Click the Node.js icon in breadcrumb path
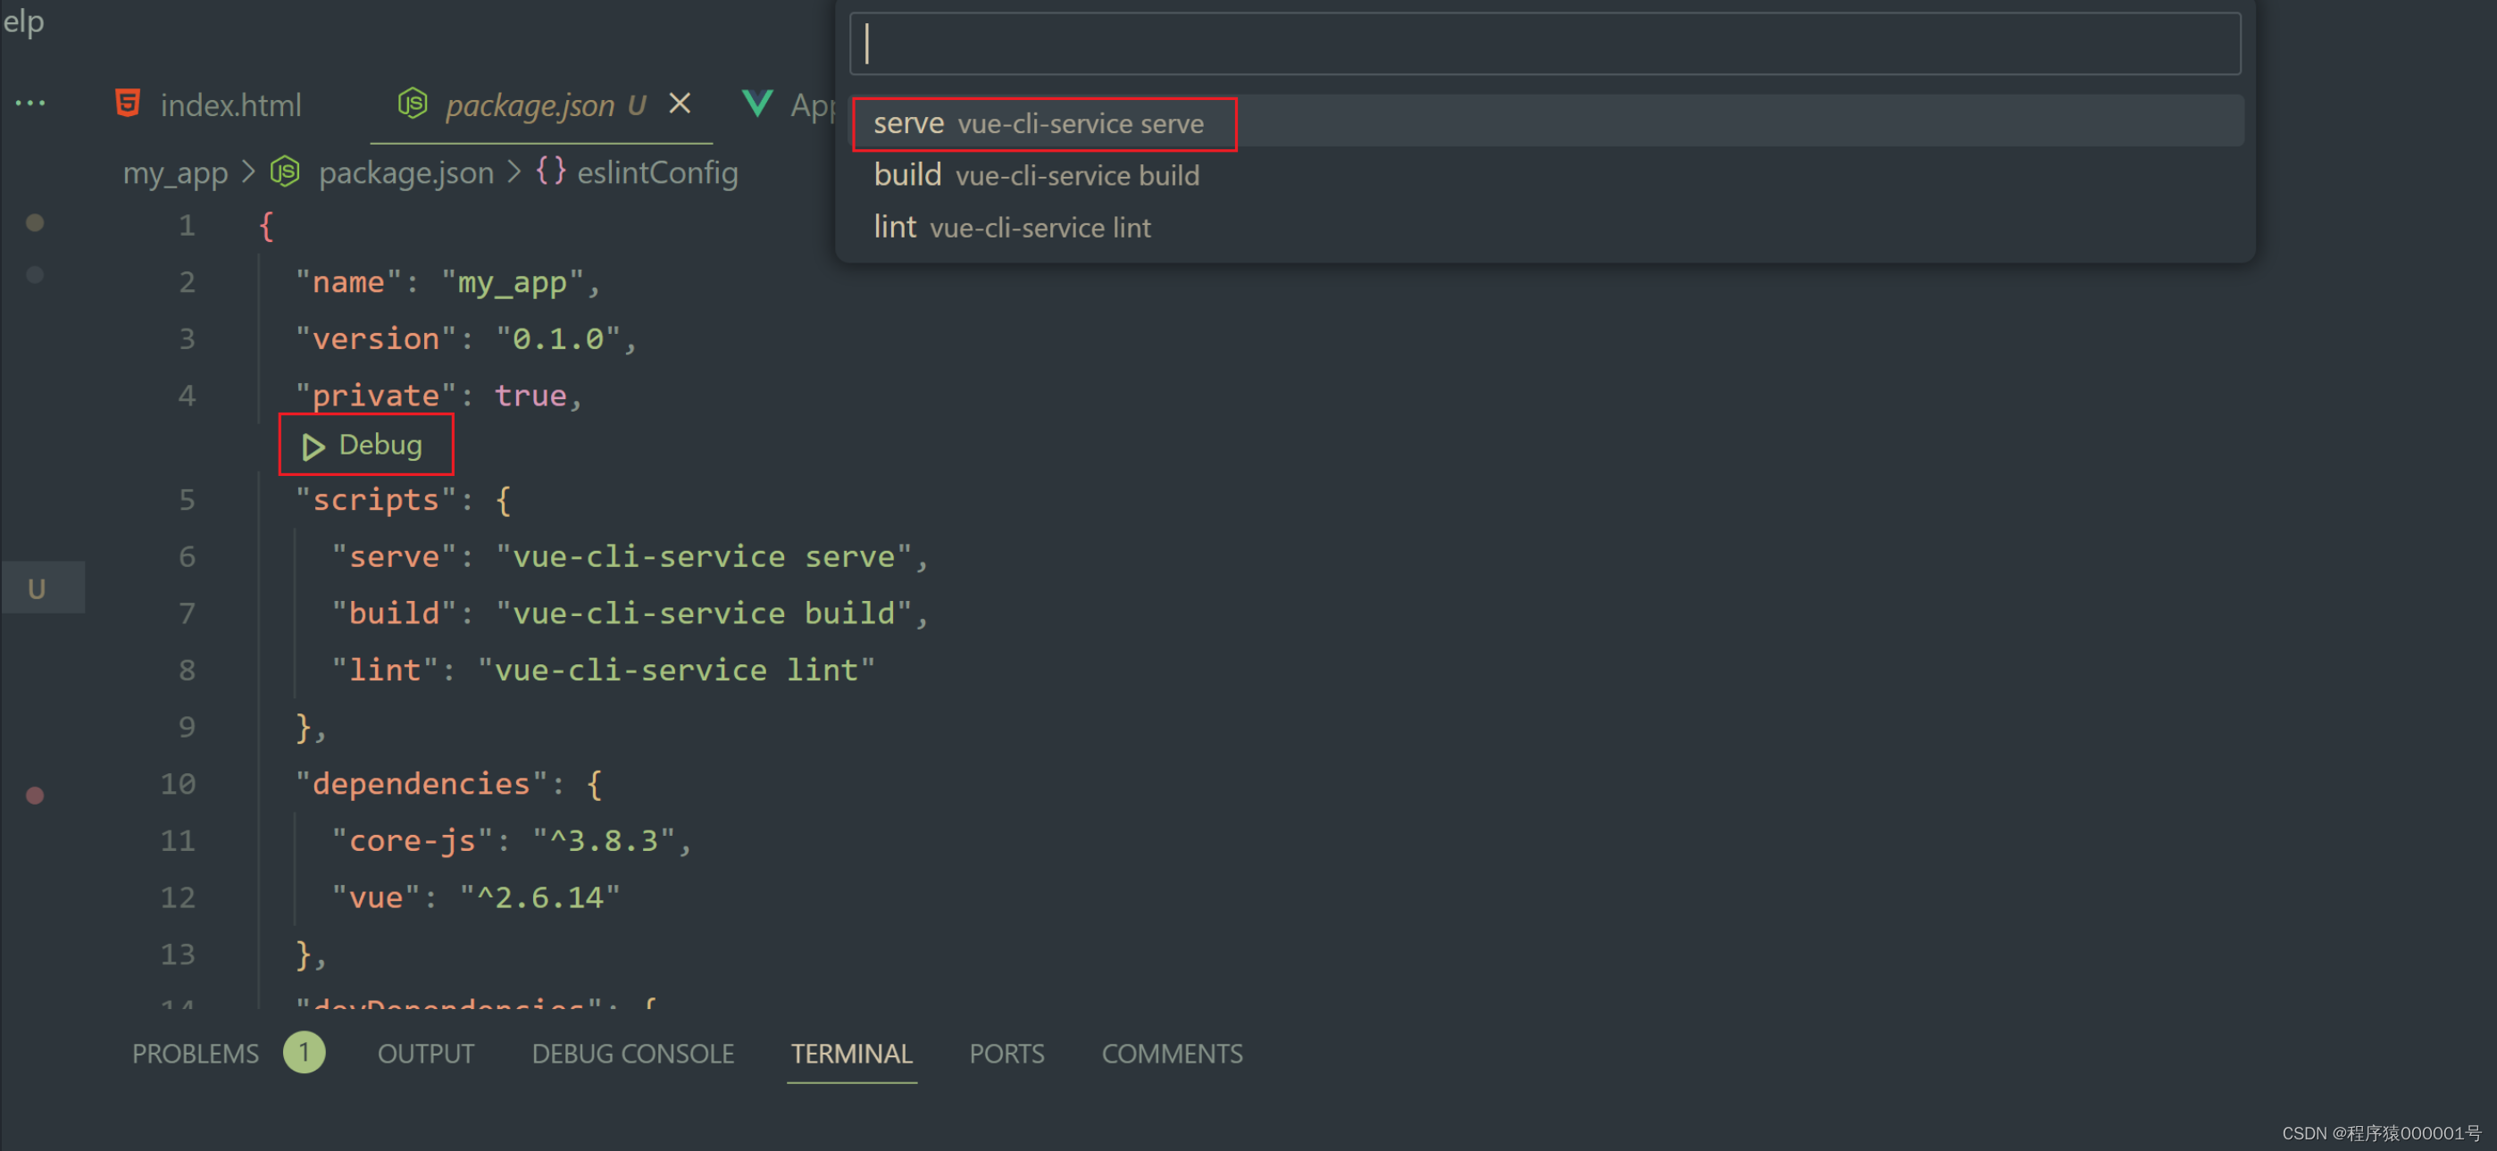Screen dimensions: 2497x1151 (x=285, y=172)
